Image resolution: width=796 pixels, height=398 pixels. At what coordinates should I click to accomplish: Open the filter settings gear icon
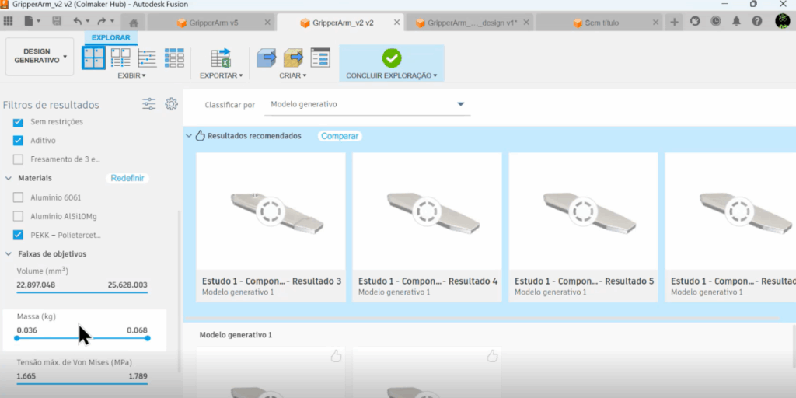171,104
